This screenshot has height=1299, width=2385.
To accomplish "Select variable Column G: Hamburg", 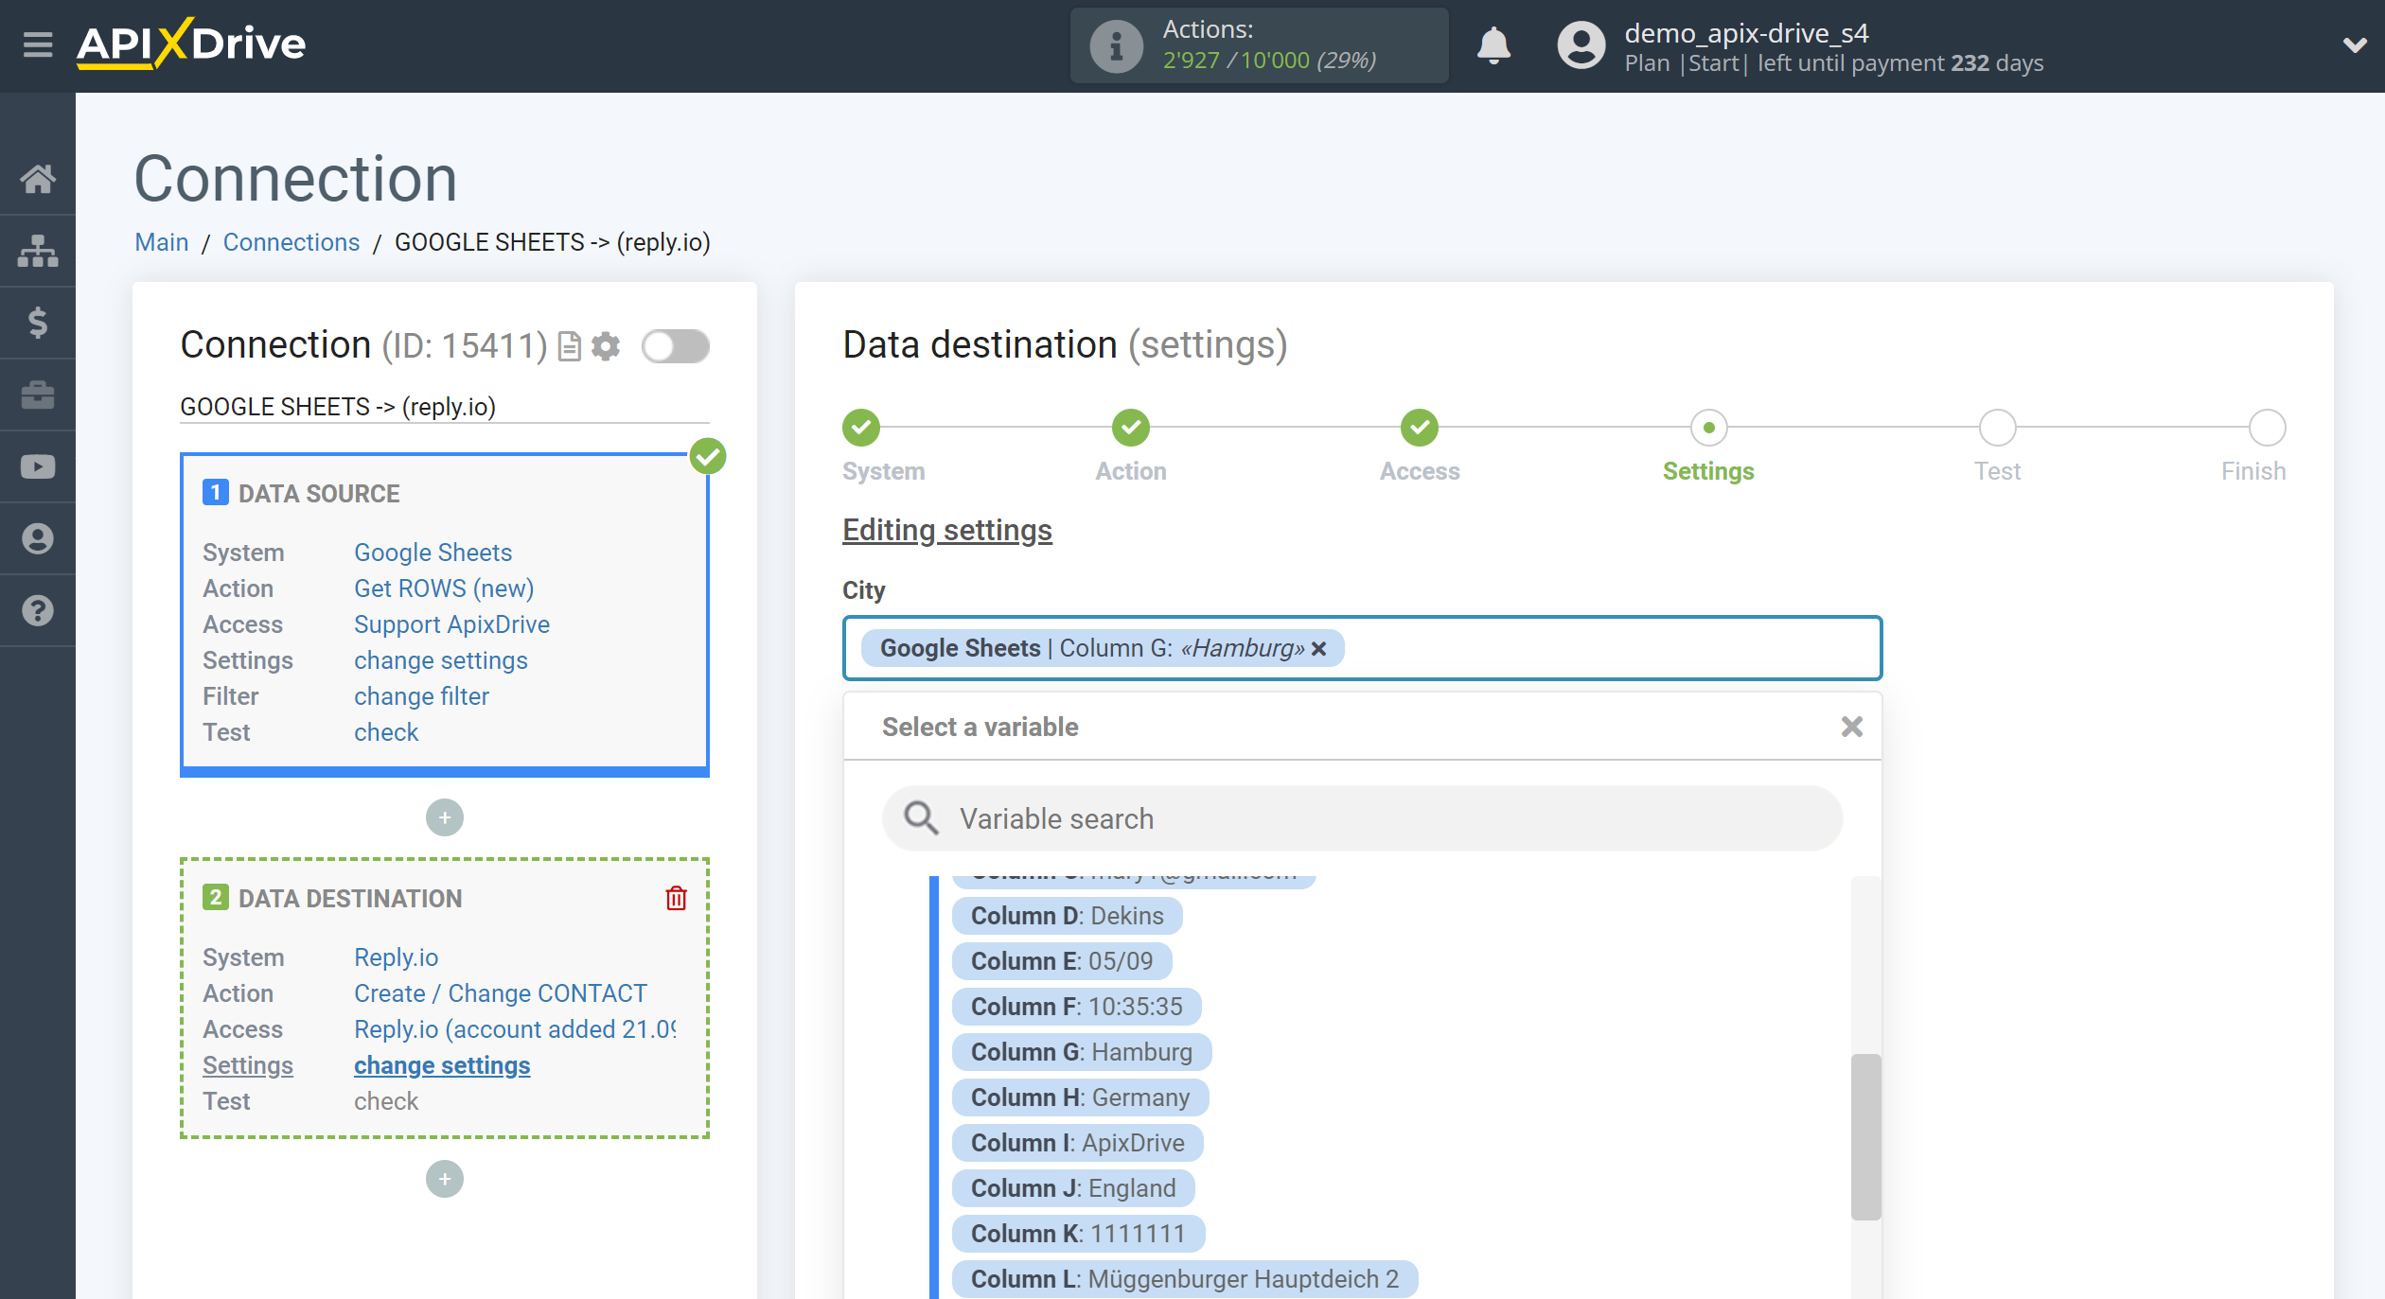I will (x=1082, y=1052).
